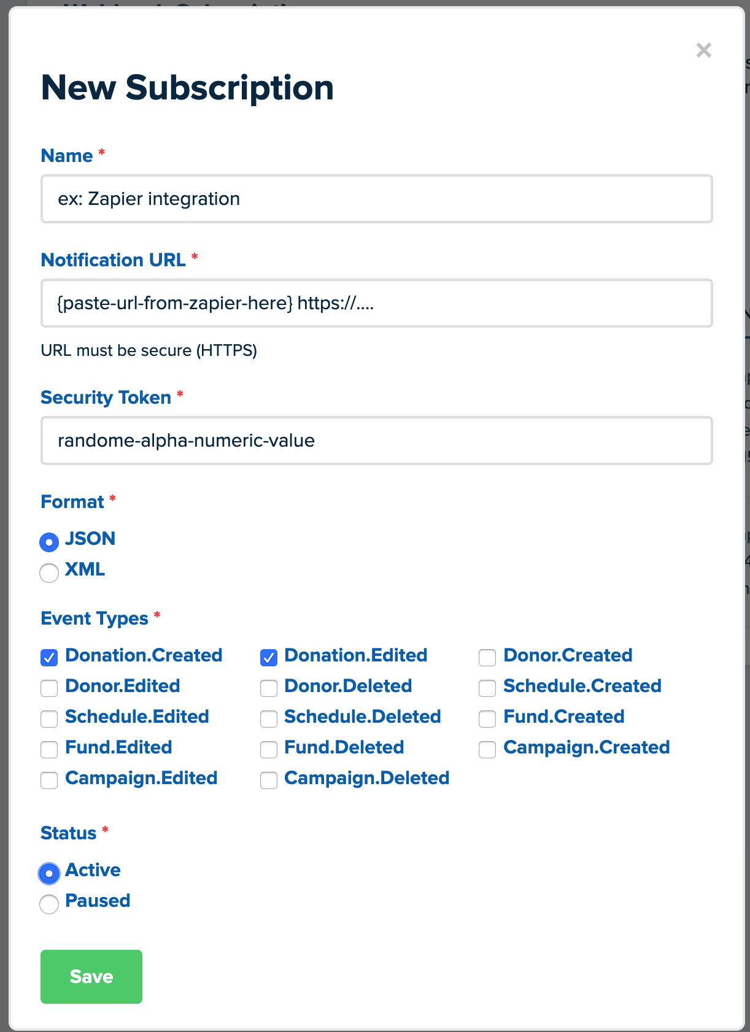Set status to Paused
Image resolution: width=750 pixels, height=1032 pixels.
pos(49,904)
